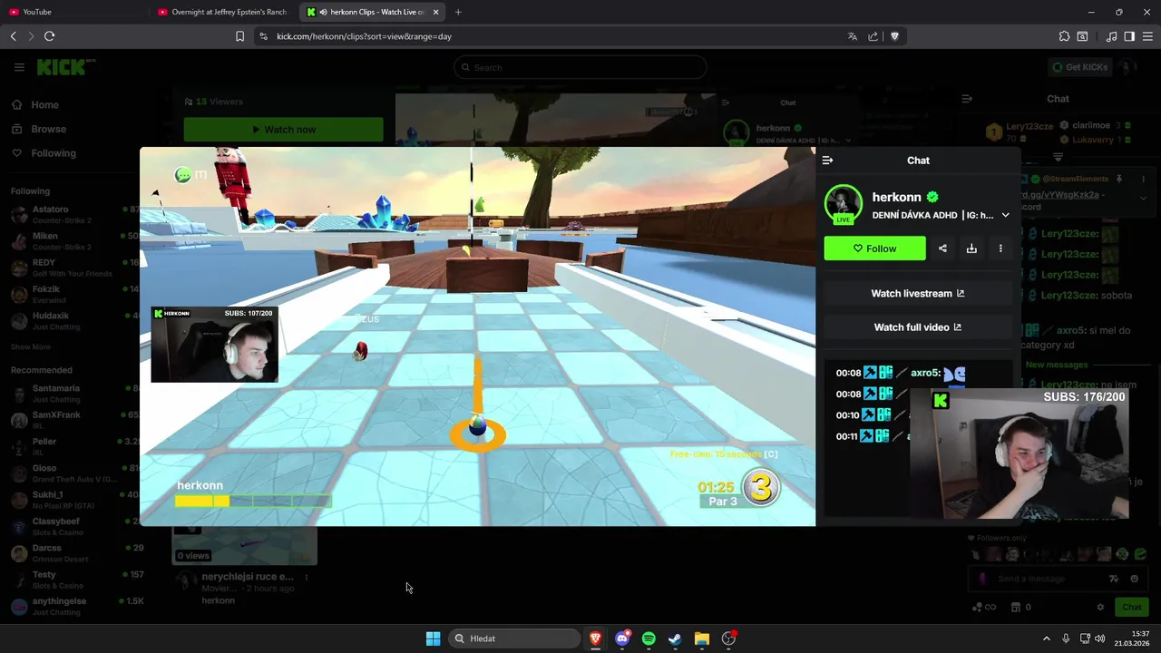Open the Brave hamburger main menu
1161x653 pixels.
(1147, 36)
